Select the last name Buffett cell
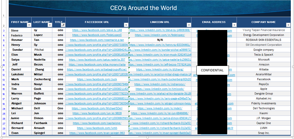 (x=42, y=93)
